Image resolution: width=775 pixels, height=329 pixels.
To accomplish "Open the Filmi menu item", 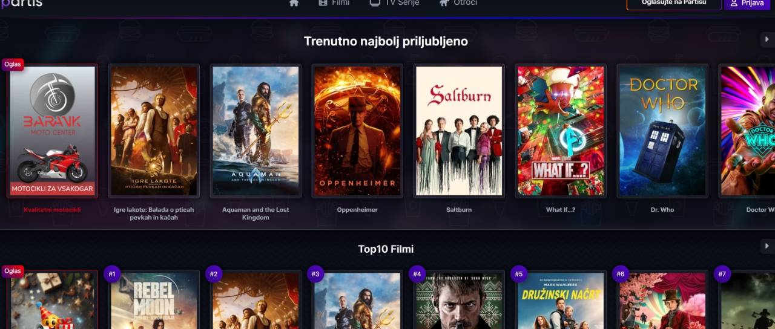I will 334,2.
